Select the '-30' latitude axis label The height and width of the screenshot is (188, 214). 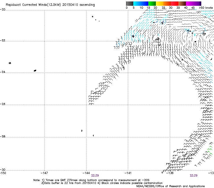(x=3, y=170)
